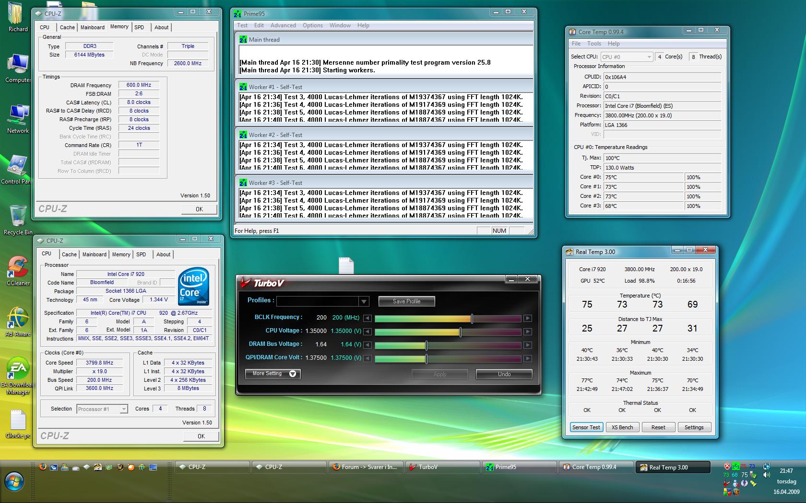Click the BCLK Frequency increase arrow
806x503 pixels.
tap(527, 318)
